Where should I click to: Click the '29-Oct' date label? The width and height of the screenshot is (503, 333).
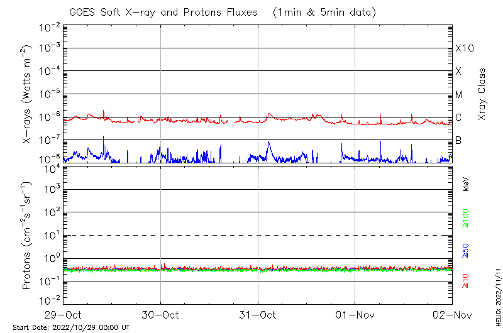point(64,314)
